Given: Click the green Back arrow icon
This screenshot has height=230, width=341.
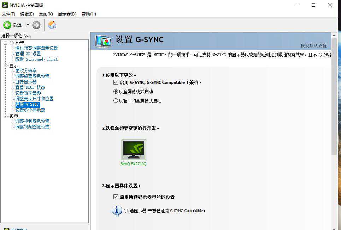Looking at the screenshot, I should 7,25.
